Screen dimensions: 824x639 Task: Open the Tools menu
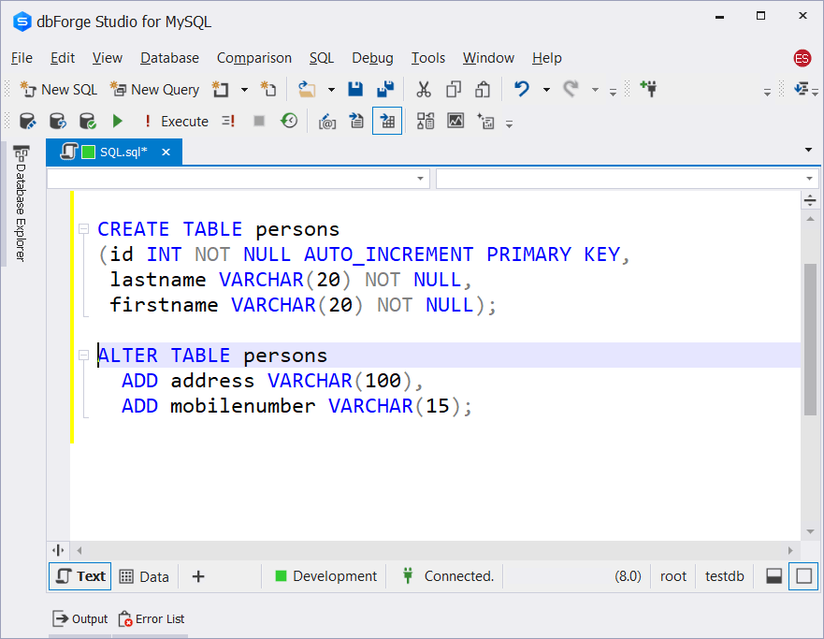click(428, 58)
